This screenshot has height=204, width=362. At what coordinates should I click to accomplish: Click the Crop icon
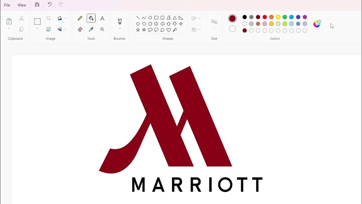tap(49, 18)
